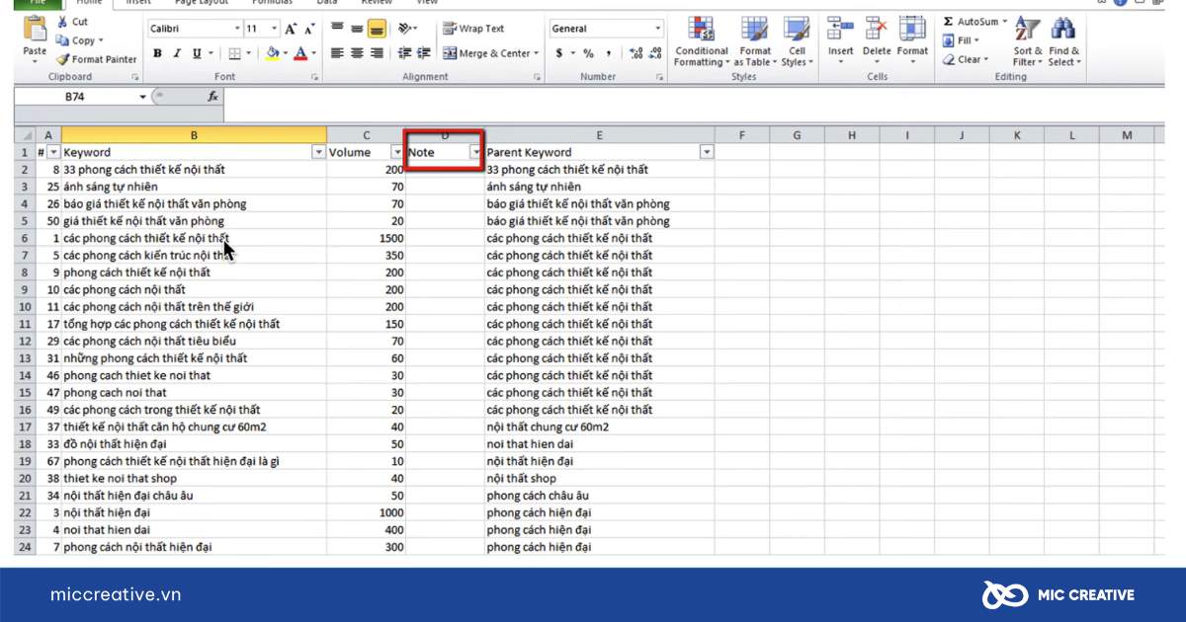Select Middle Align in Alignment group

click(x=356, y=29)
